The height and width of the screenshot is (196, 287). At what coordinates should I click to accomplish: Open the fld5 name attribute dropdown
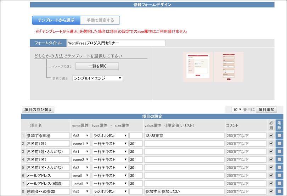pyautogui.click(x=81, y=191)
